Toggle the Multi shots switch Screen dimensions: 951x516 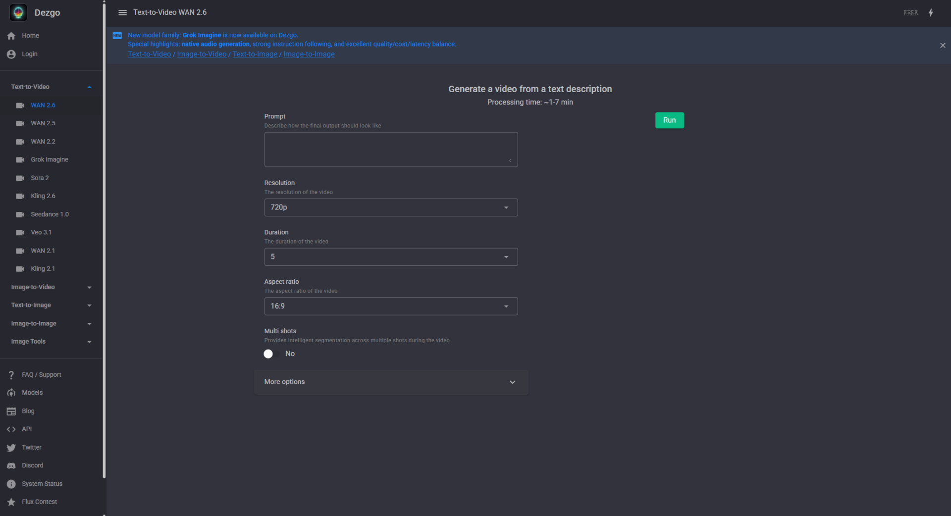tap(272, 354)
